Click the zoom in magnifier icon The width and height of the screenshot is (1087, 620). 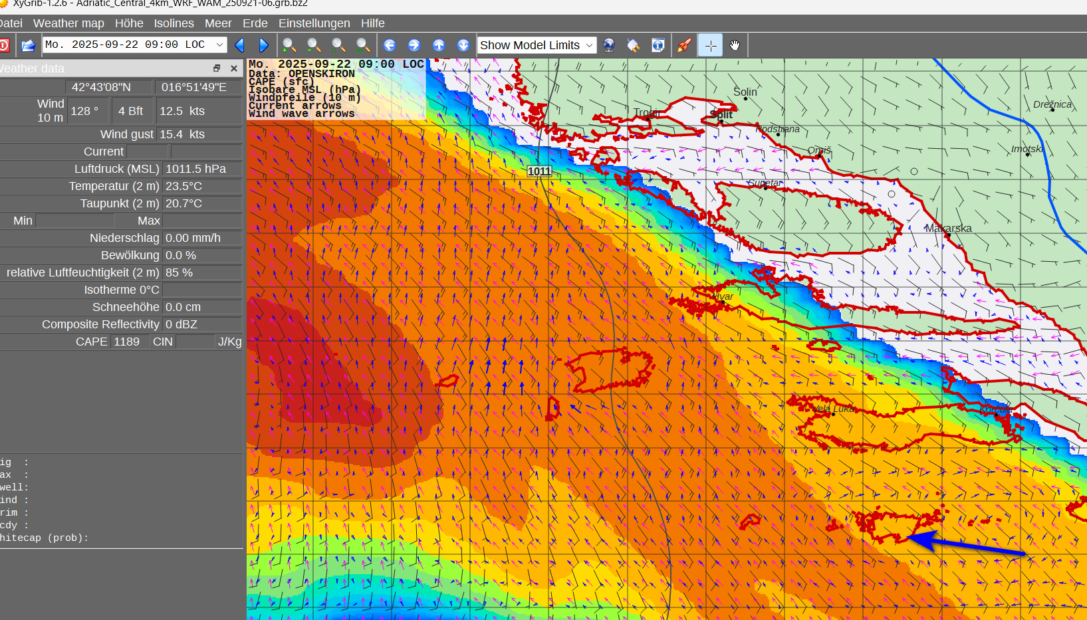click(289, 45)
